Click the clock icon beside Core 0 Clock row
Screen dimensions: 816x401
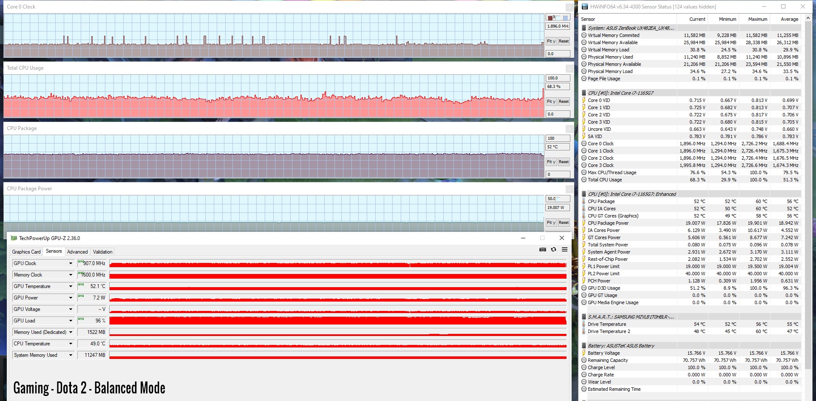[x=584, y=144]
